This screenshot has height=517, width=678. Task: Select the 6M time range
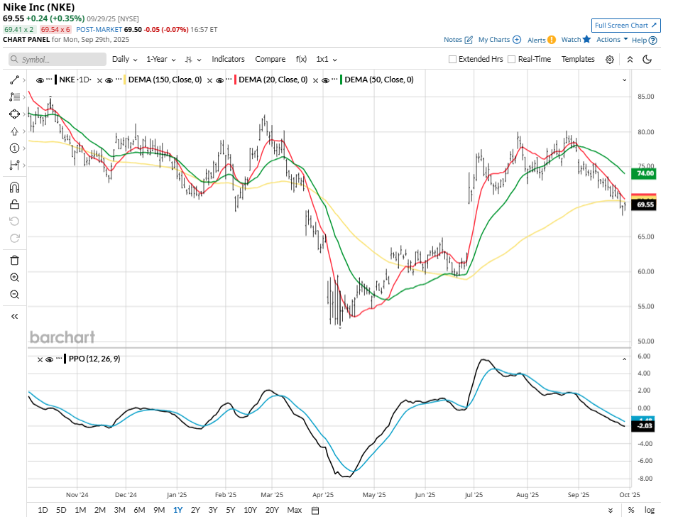tap(139, 510)
